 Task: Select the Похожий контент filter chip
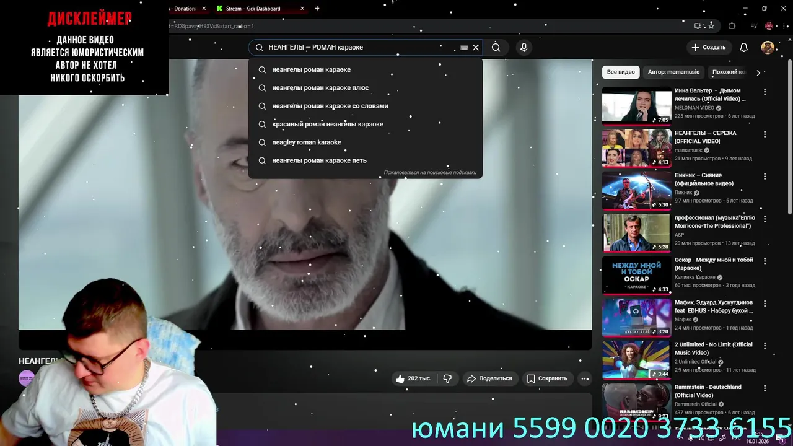(x=729, y=72)
